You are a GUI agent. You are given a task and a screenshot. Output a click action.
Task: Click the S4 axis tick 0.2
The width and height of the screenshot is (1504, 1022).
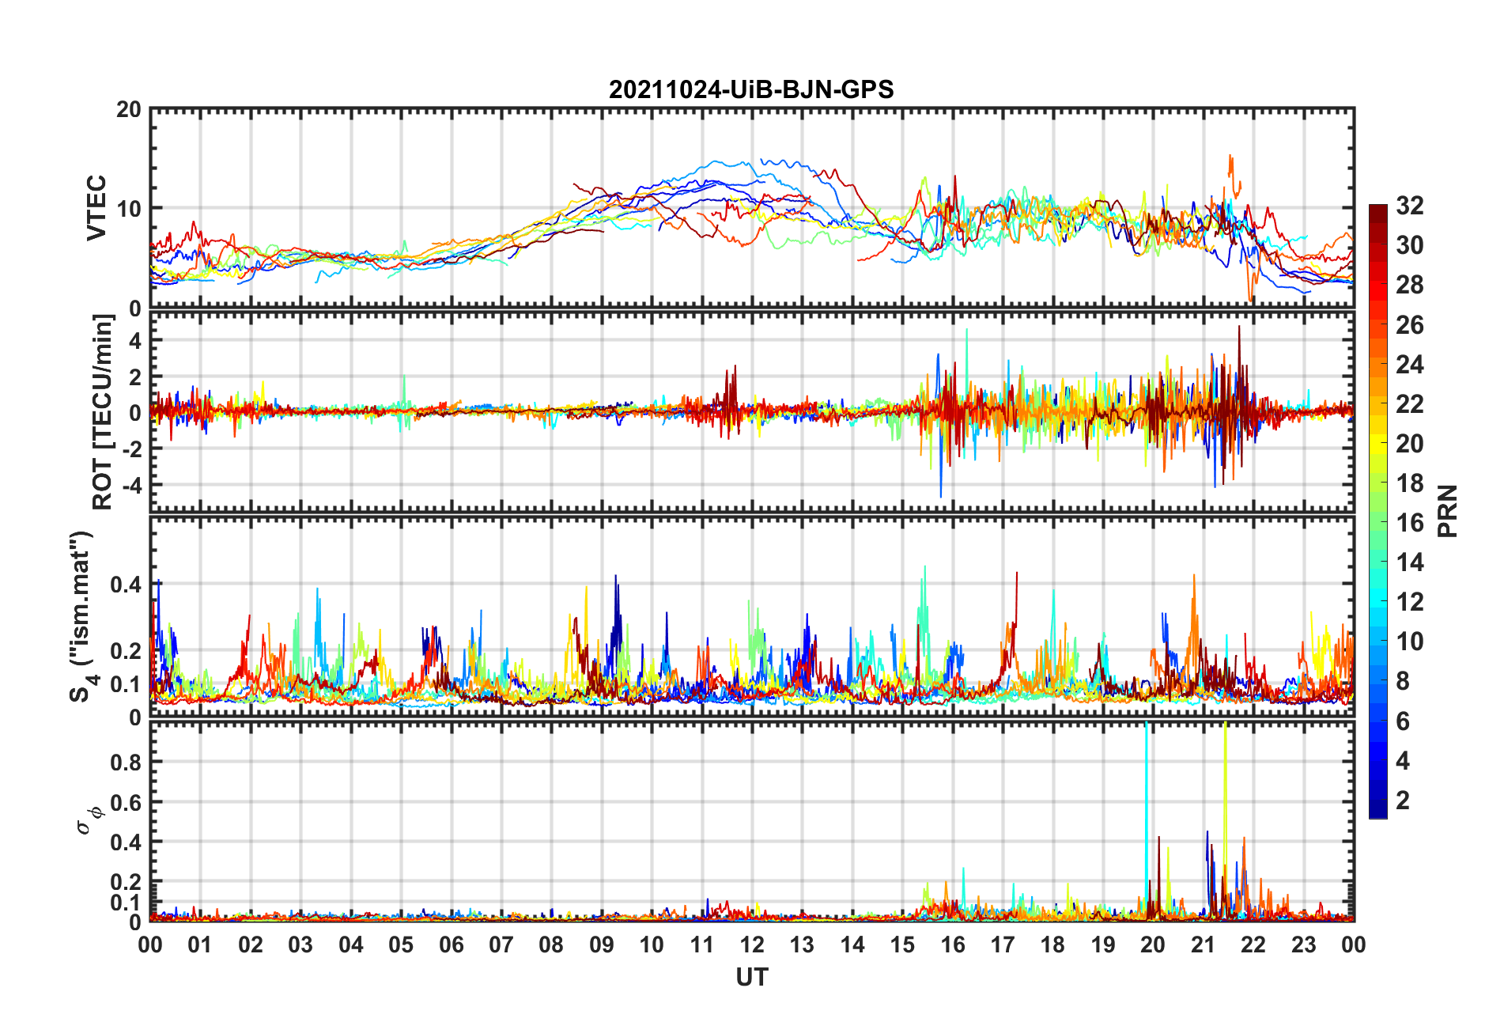pyautogui.click(x=126, y=651)
